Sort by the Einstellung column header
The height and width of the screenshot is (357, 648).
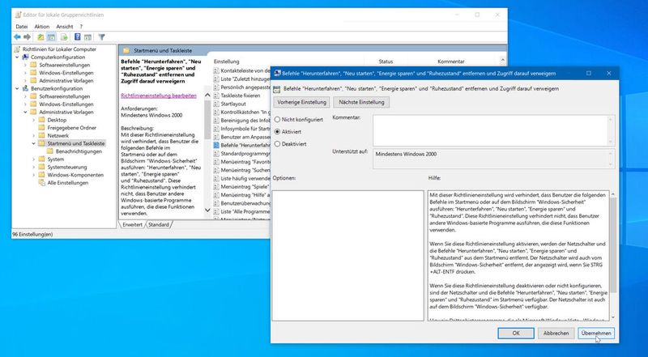pos(227,62)
